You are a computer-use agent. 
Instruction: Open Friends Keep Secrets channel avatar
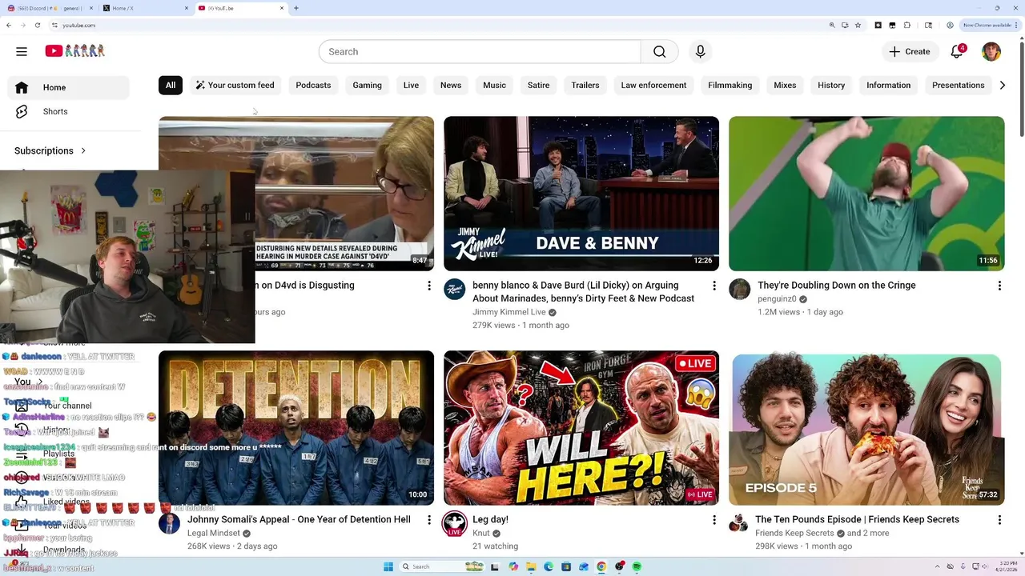pyautogui.click(x=738, y=524)
